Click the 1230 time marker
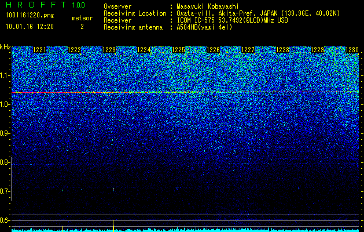 (x=352, y=50)
